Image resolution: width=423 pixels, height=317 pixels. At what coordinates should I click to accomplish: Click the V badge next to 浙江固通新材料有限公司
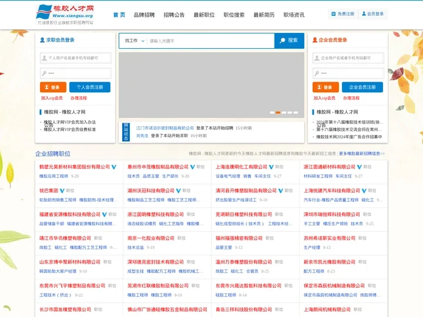pyautogui.click(x=360, y=167)
